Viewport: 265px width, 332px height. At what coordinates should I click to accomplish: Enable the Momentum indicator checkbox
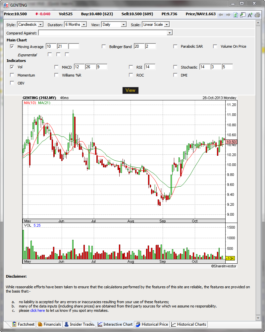click(x=12, y=75)
